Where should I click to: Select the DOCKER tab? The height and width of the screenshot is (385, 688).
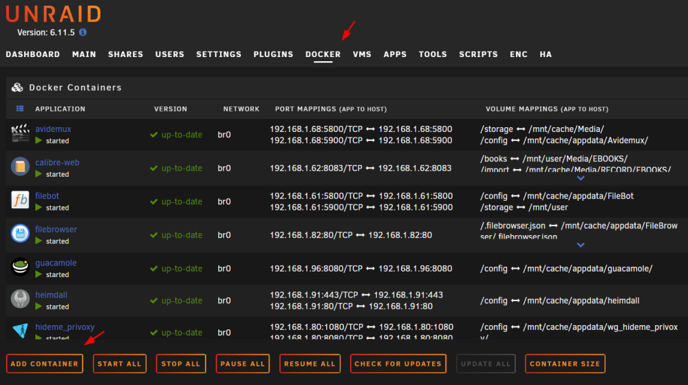point(323,54)
